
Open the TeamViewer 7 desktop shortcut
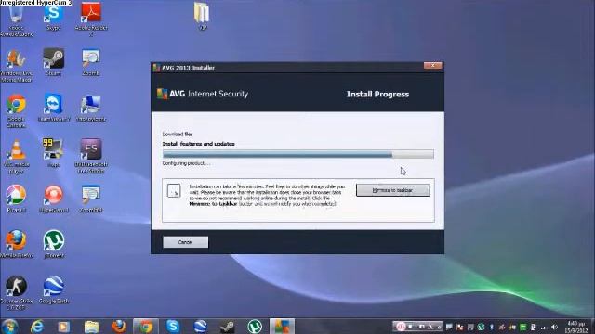tap(54, 108)
